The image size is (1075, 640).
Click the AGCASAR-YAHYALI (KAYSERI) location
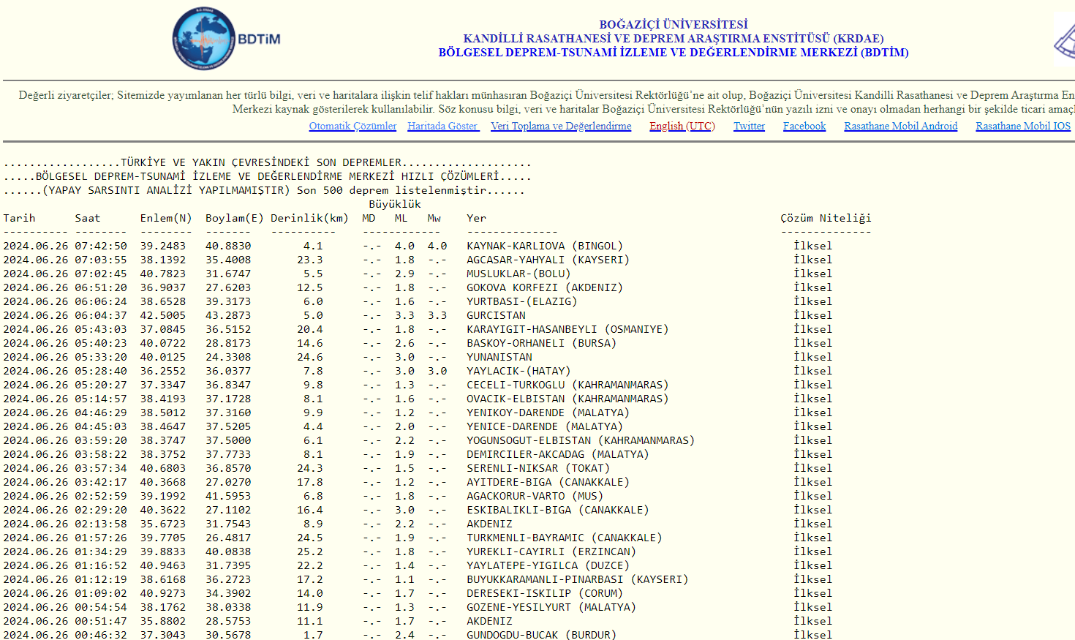click(x=548, y=260)
